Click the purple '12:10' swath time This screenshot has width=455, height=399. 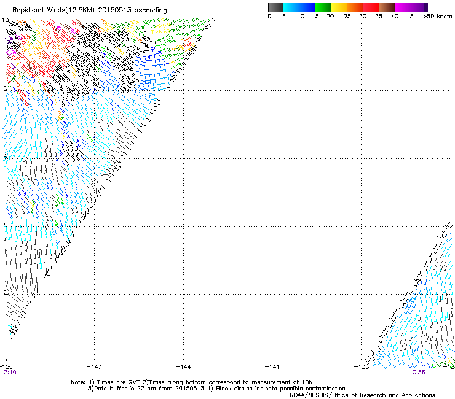pyautogui.click(x=8, y=373)
